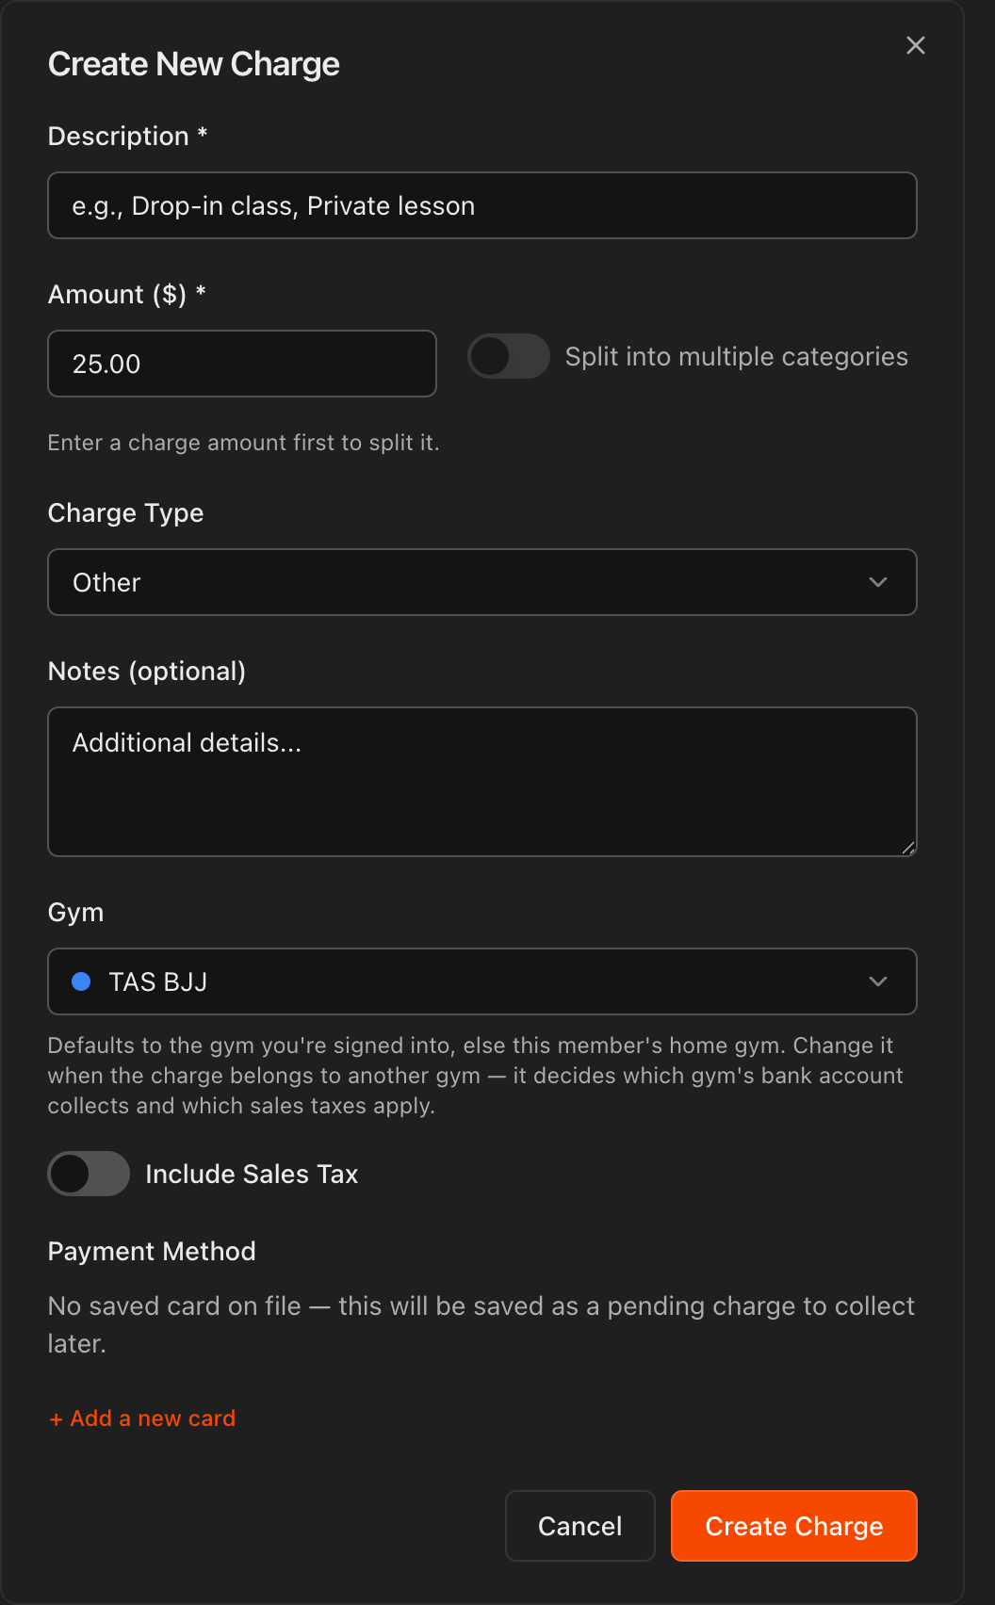The height and width of the screenshot is (1605, 995).
Task: Click the Notes textarea
Action: pos(482,782)
